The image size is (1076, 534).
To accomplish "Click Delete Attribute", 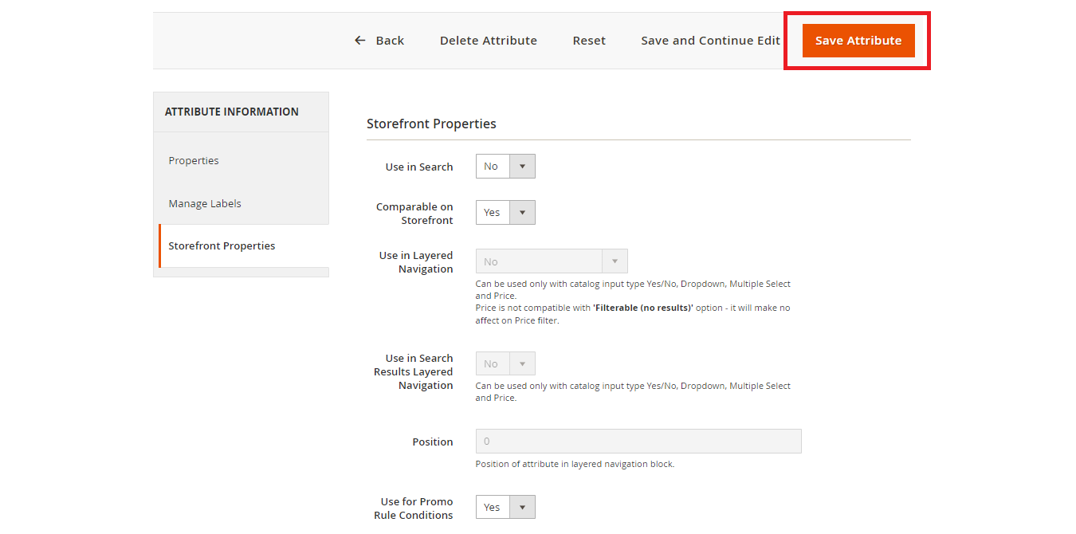I will pyautogui.click(x=489, y=41).
